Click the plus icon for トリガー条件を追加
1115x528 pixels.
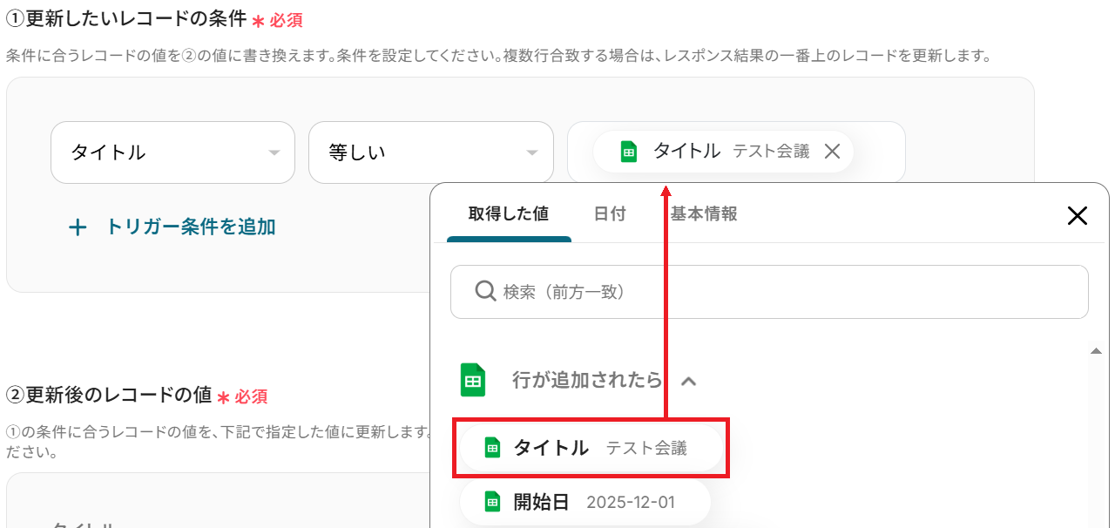(x=78, y=227)
